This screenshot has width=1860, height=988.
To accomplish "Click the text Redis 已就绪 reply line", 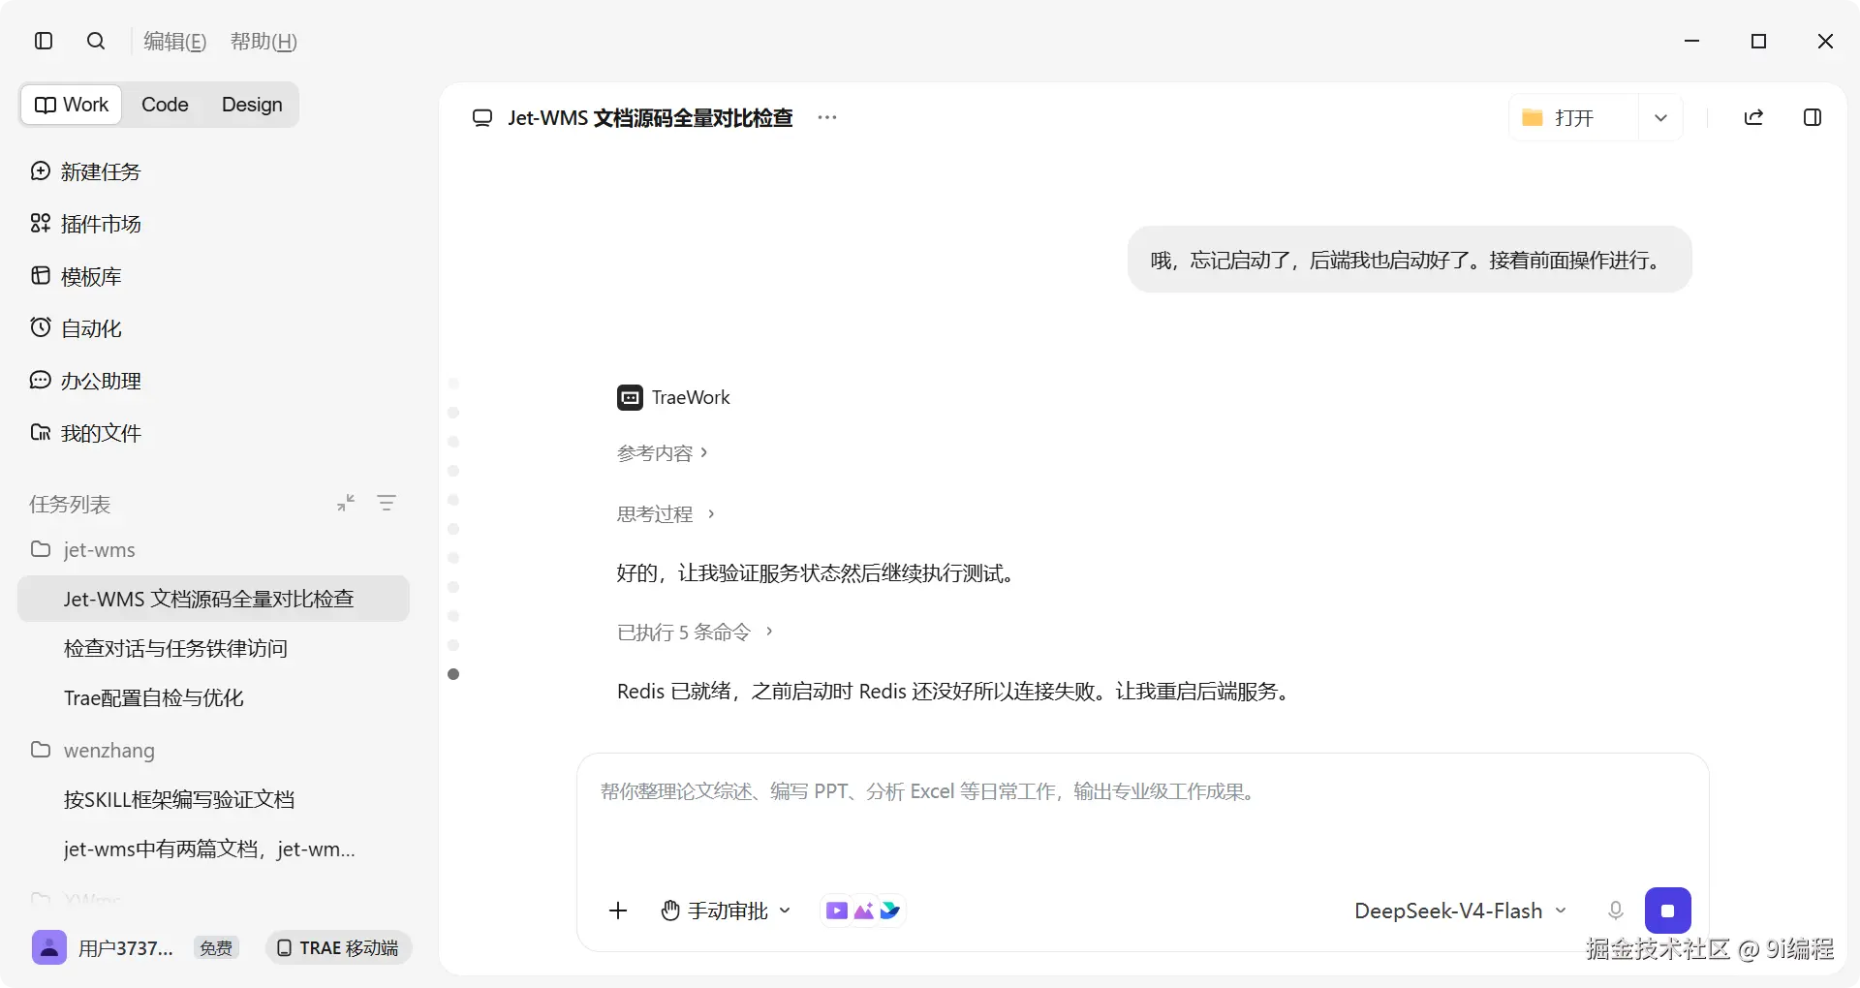I will [x=955, y=692].
